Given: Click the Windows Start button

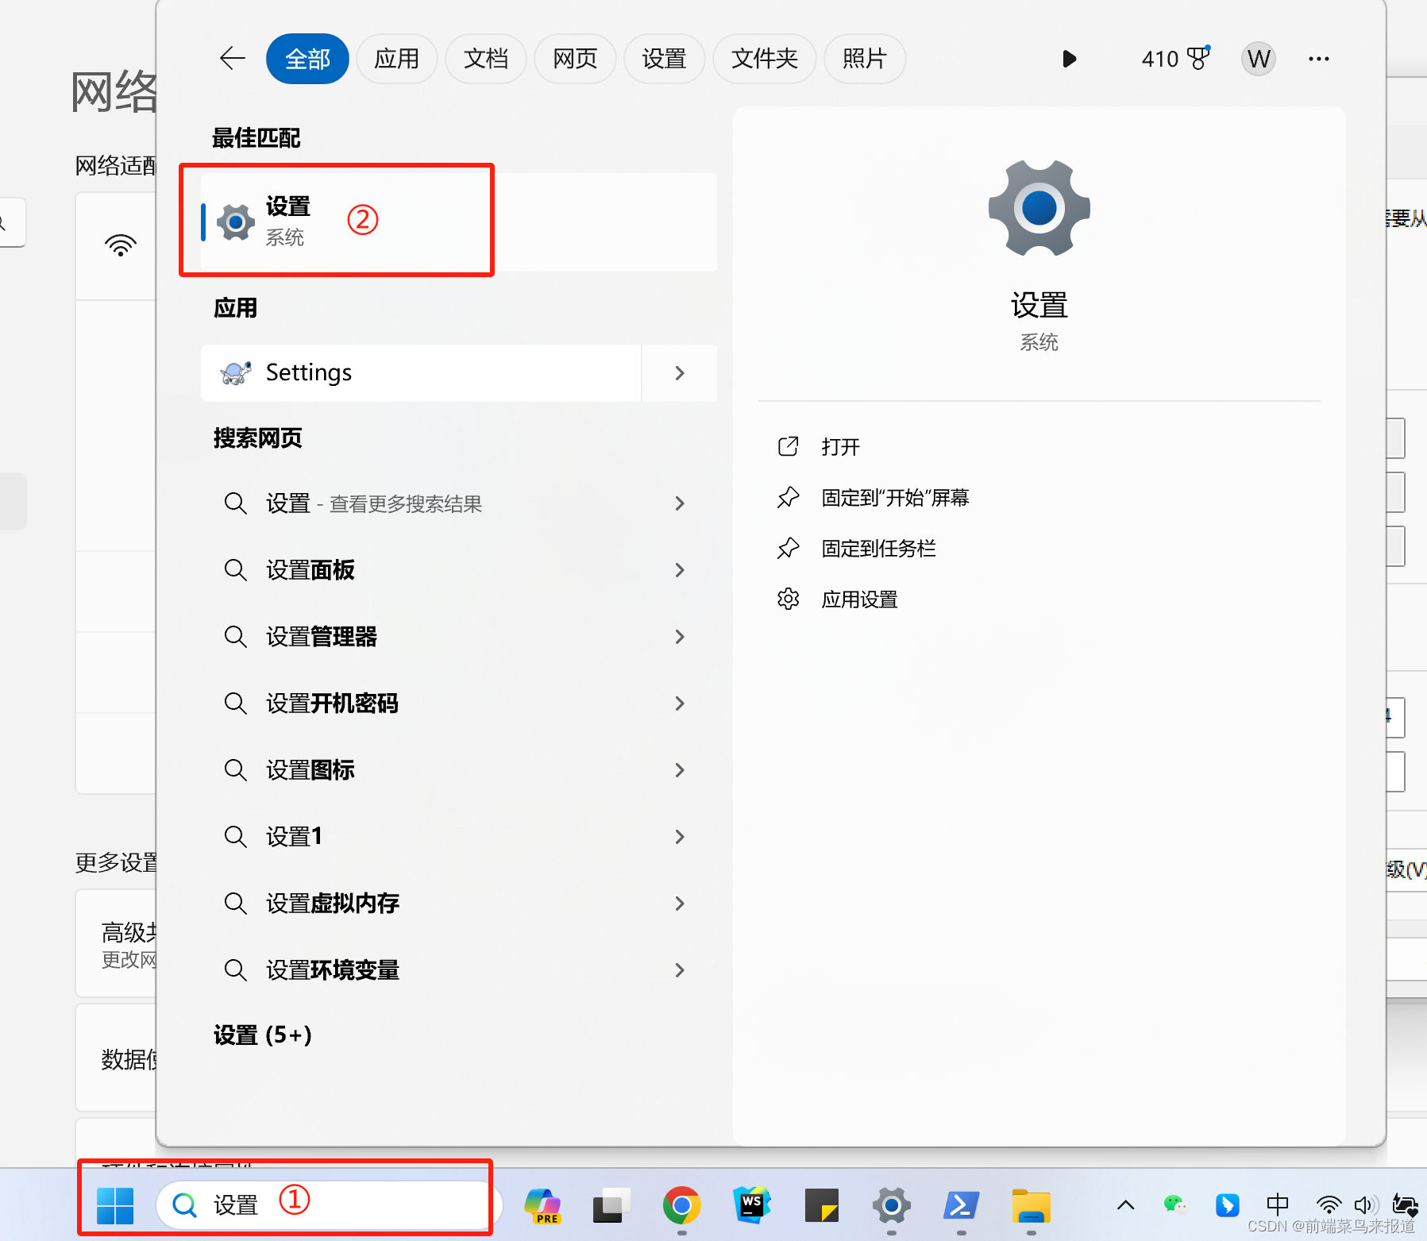Looking at the screenshot, I should click(x=115, y=1205).
